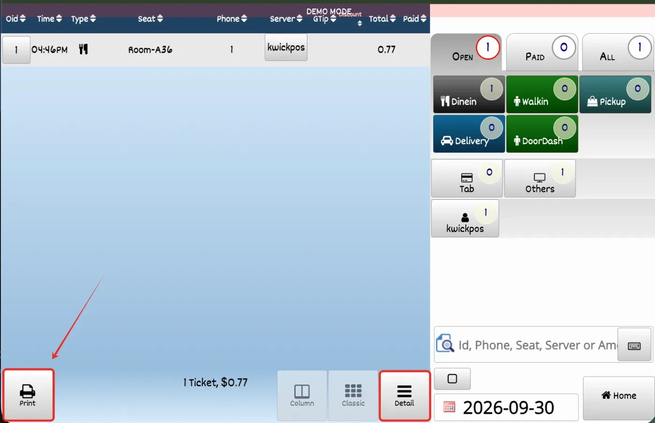Screen dimensions: 655x423
Task: Click the 0.77 total in the order row
Action: pyautogui.click(x=386, y=50)
